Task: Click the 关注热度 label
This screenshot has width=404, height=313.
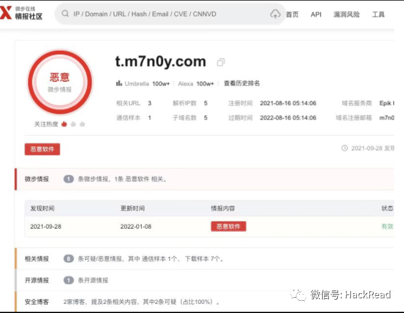Action: pyautogui.click(x=46, y=124)
